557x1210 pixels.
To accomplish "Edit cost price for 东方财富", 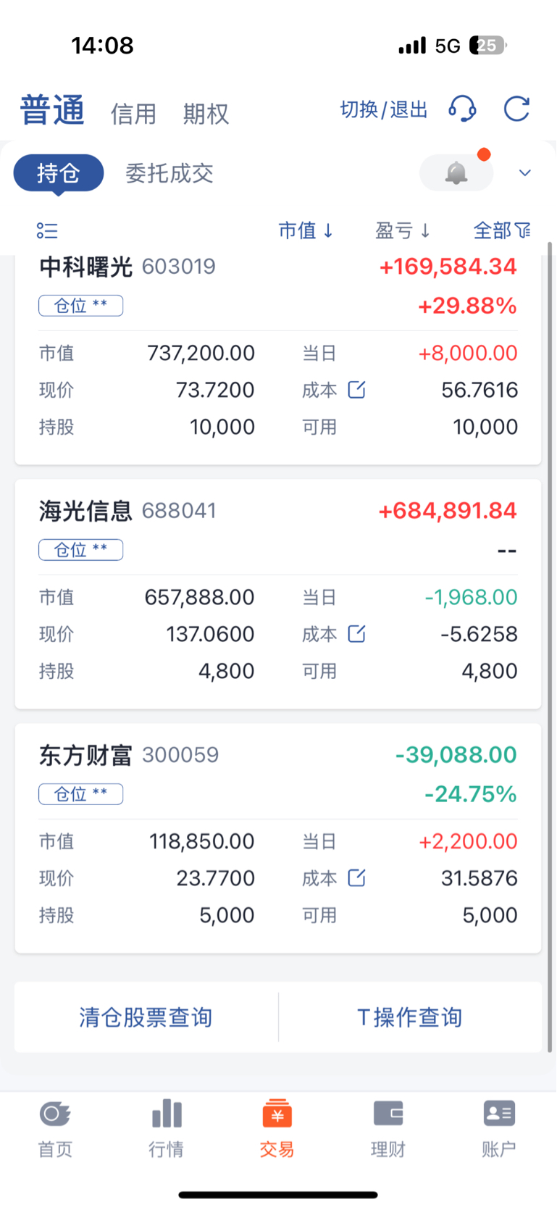I will 356,878.
